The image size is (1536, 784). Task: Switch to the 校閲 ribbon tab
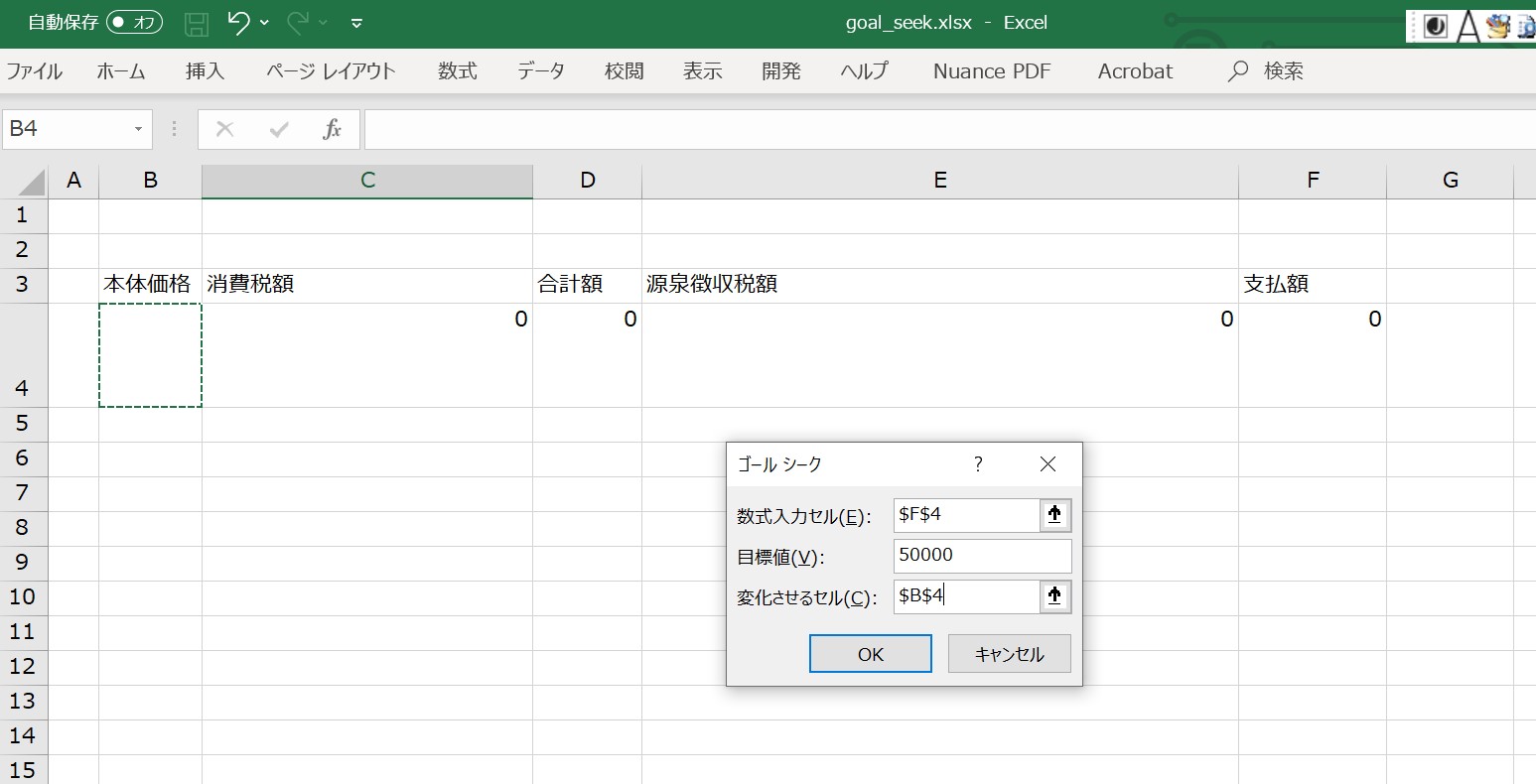pos(625,71)
